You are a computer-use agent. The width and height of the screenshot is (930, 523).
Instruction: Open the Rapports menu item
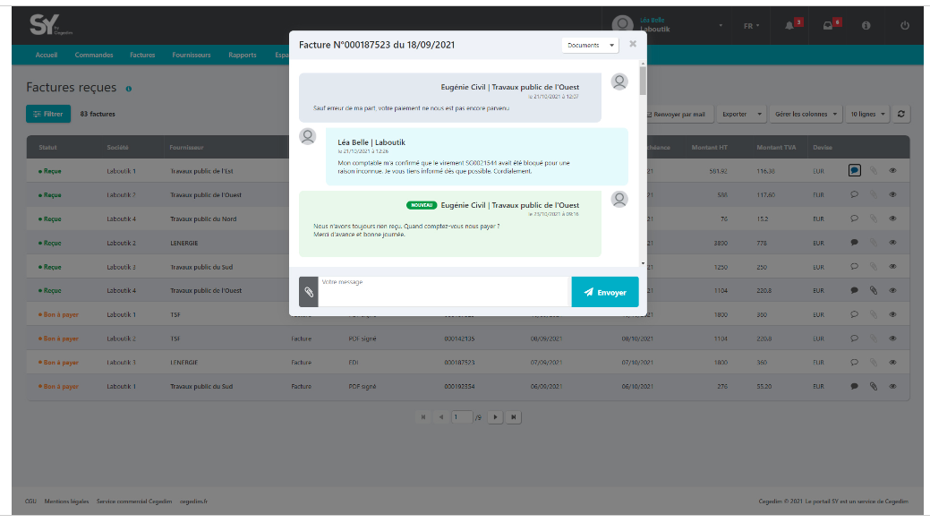click(x=242, y=55)
